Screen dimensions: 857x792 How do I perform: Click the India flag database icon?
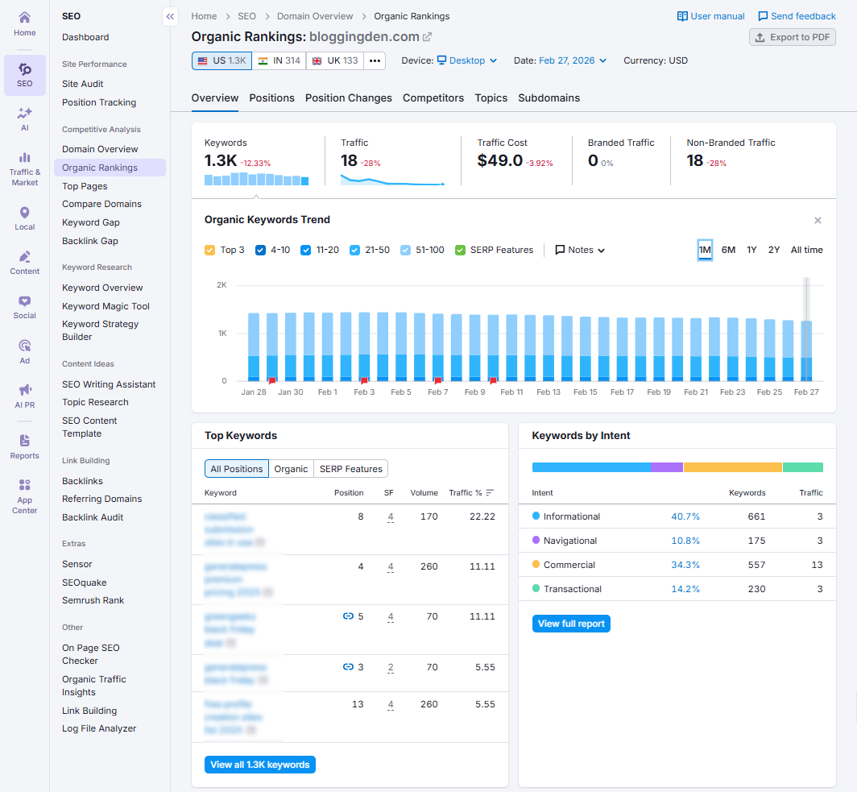click(263, 60)
